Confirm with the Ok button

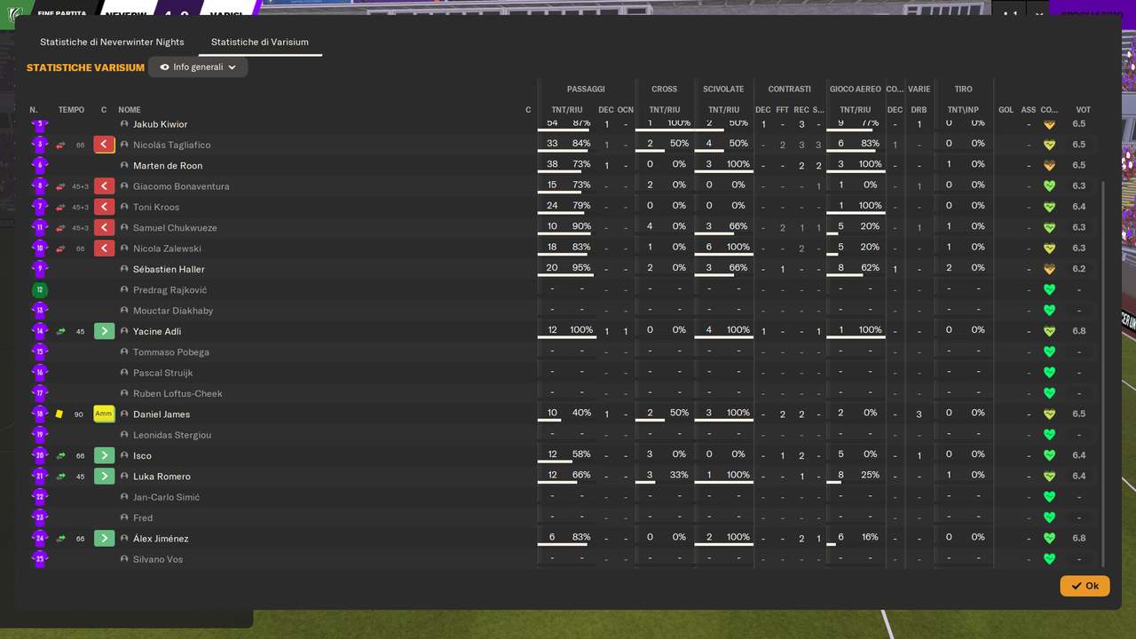[1085, 586]
